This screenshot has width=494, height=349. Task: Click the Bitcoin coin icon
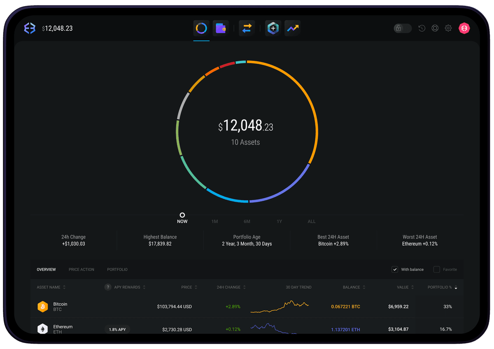[43, 307]
